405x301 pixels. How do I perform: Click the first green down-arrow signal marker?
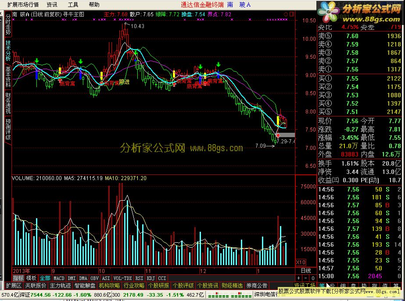point(37,60)
